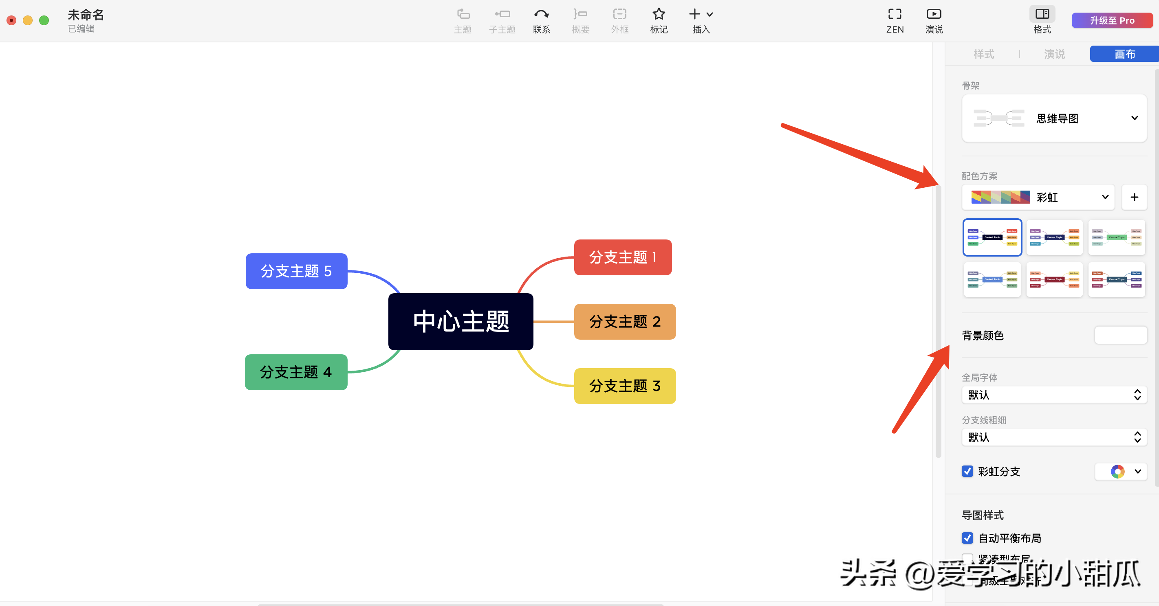Switch to the 演说 tab in panel
This screenshot has width=1159, height=606.
pos(1054,54)
